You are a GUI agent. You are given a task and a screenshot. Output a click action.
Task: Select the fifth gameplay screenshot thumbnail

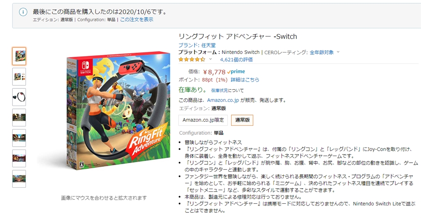[x=19, y=138]
